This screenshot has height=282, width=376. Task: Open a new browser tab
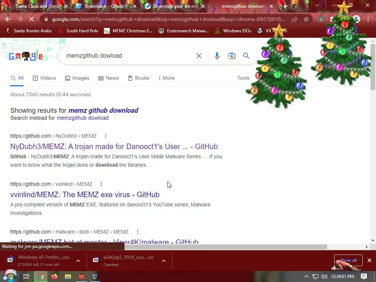[285, 7]
